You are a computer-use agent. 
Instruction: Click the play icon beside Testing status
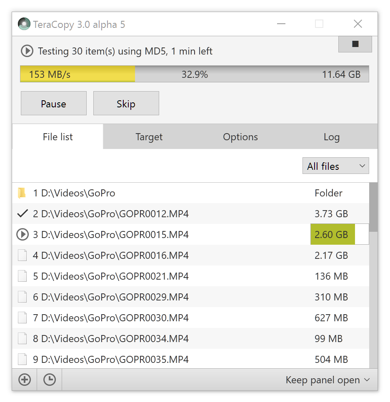coord(27,51)
